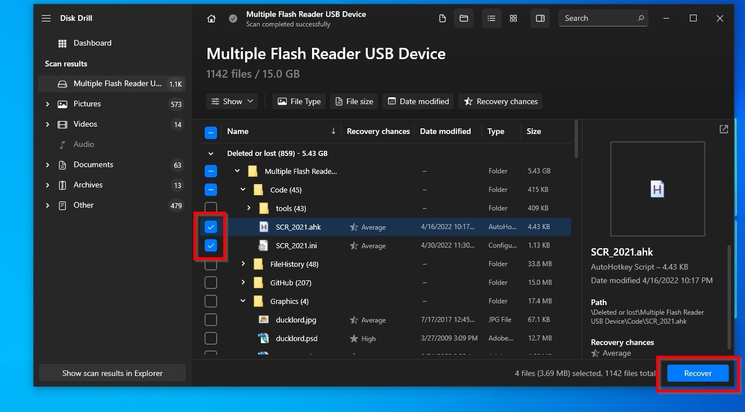
Task: Click the Recover button
Action: coord(698,373)
